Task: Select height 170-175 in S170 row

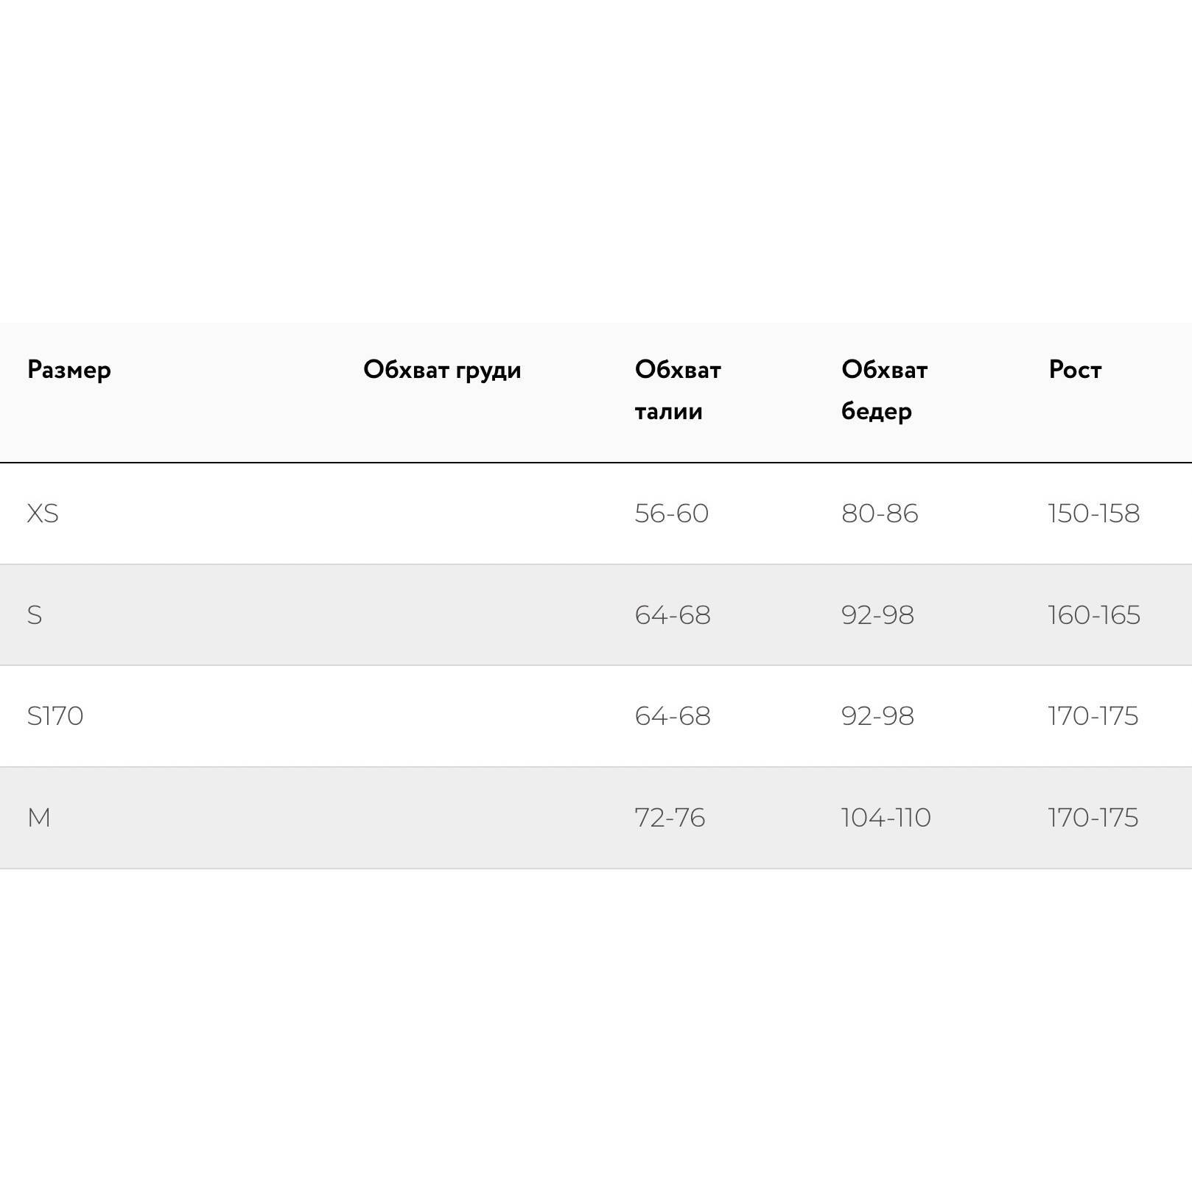Action: (1093, 716)
